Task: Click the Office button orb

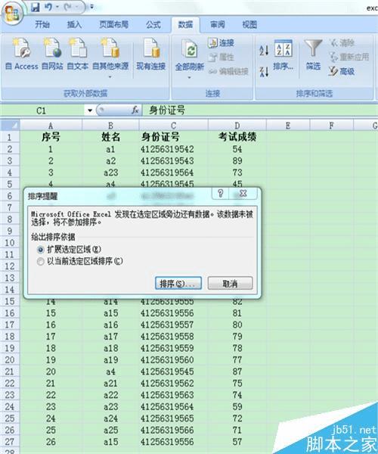Action: (x=12, y=13)
